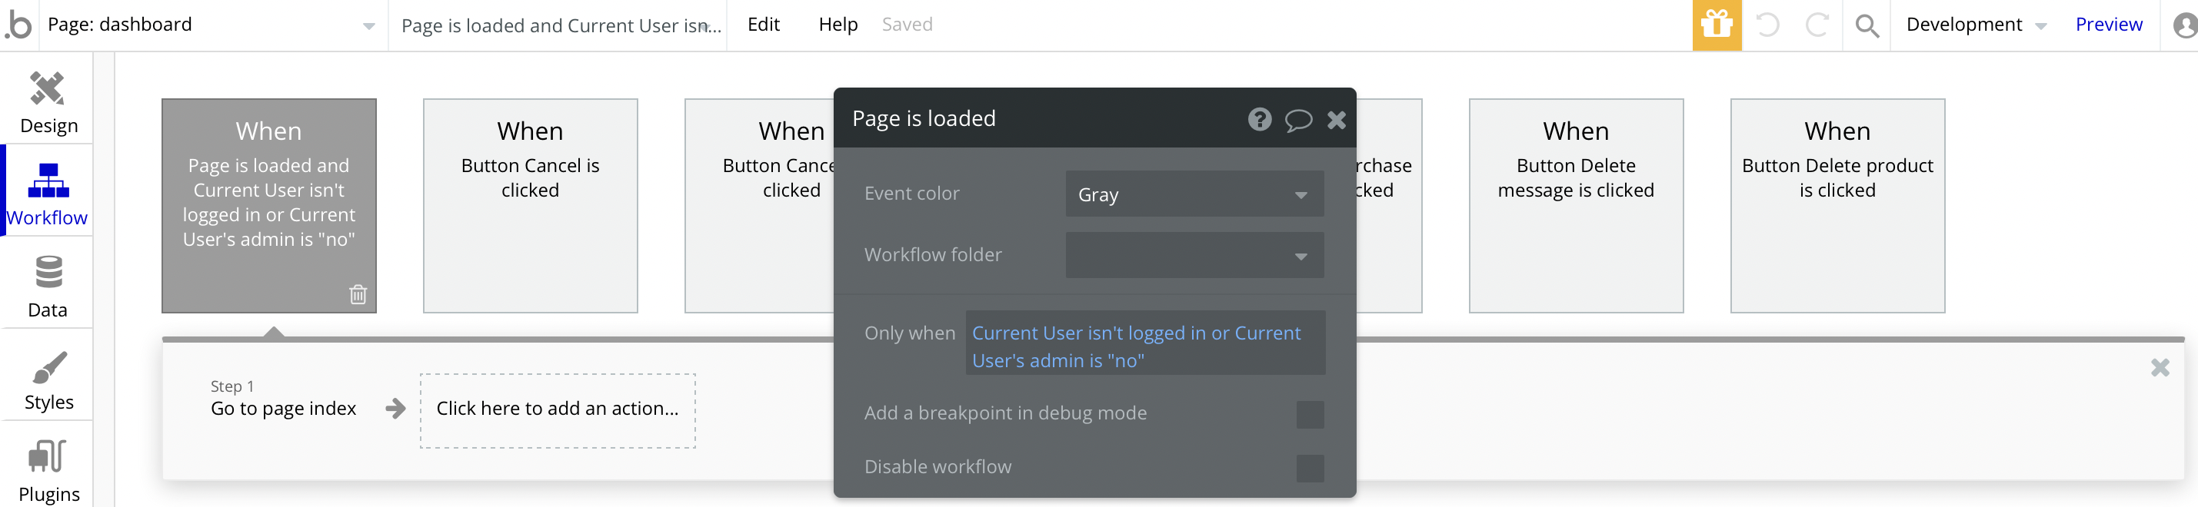Click the Preview link
The height and width of the screenshot is (507, 2198).
(2107, 25)
